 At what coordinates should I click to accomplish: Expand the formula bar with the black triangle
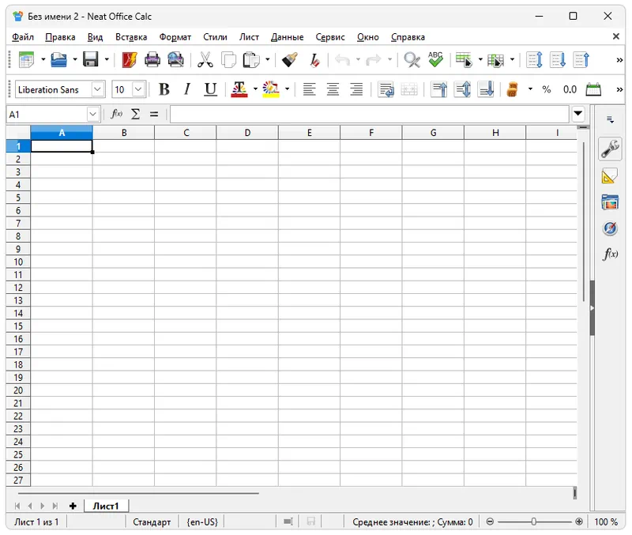pyautogui.click(x=578, y=114)
